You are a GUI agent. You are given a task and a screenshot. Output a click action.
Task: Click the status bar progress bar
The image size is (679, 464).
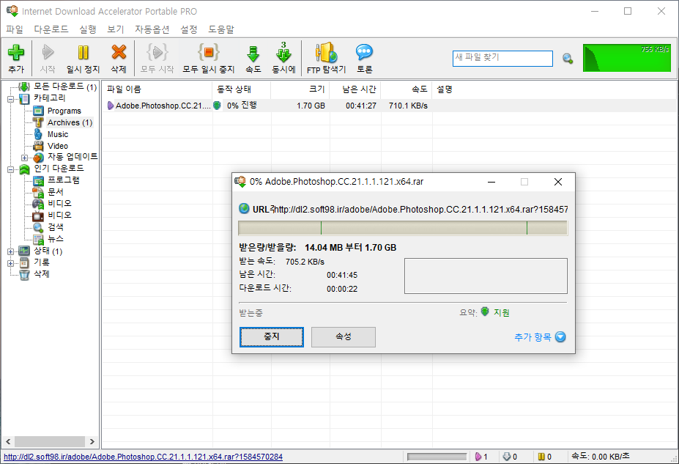[437, 457]
